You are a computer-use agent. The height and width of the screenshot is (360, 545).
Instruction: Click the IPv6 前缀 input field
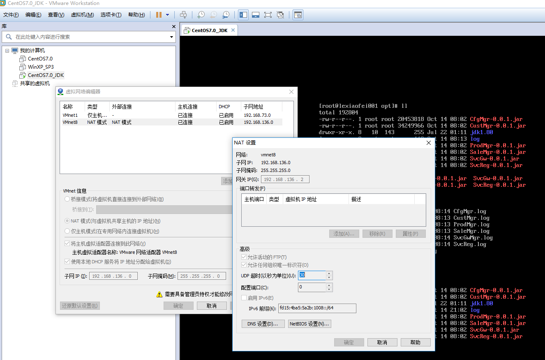click(x=317, y=308)
